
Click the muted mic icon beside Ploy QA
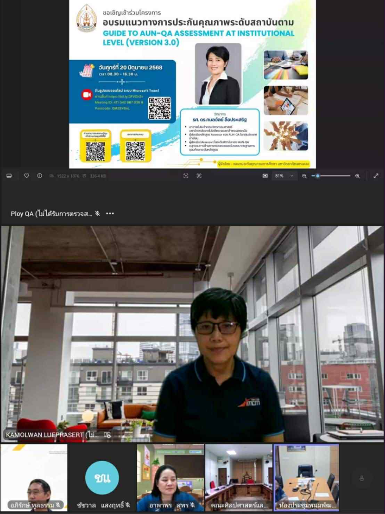pos(97,214)
